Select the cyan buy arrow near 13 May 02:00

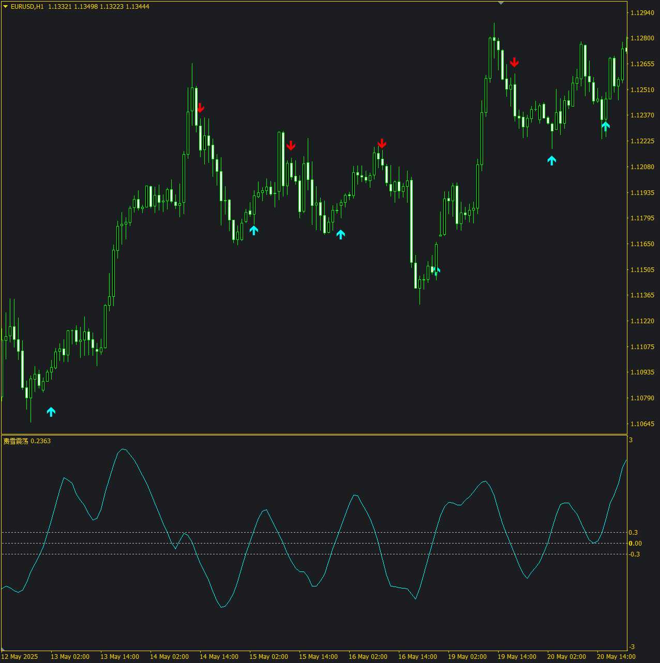click(x=51, y=412)
